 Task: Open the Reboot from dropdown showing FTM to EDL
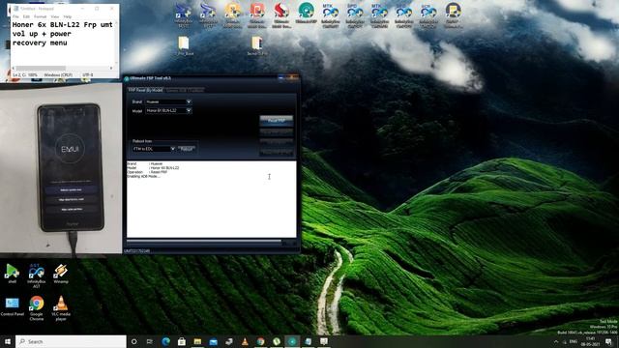(x=154, y=149)
